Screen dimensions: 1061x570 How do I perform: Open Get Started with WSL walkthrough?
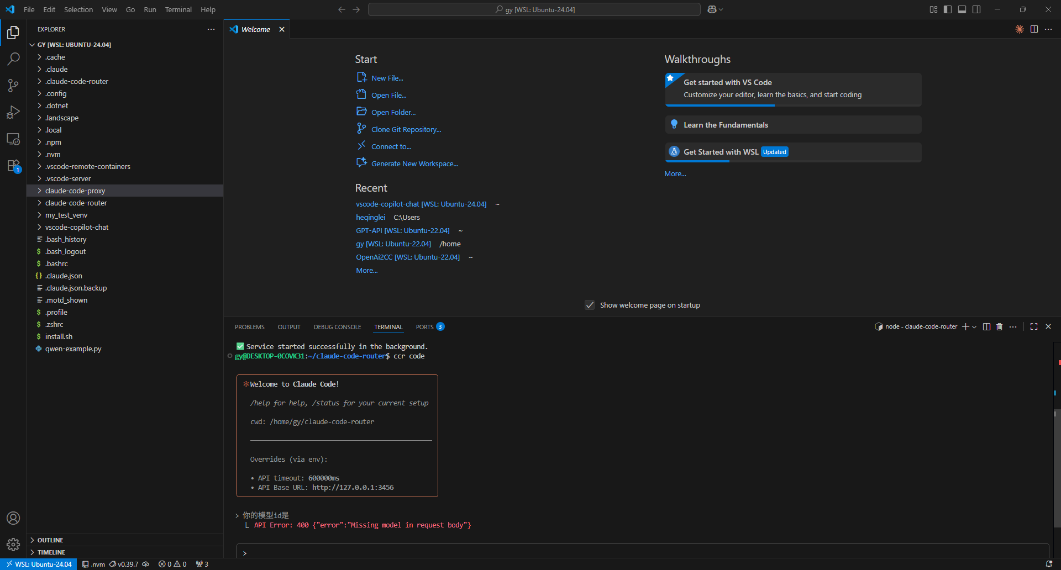pos(793,152)
